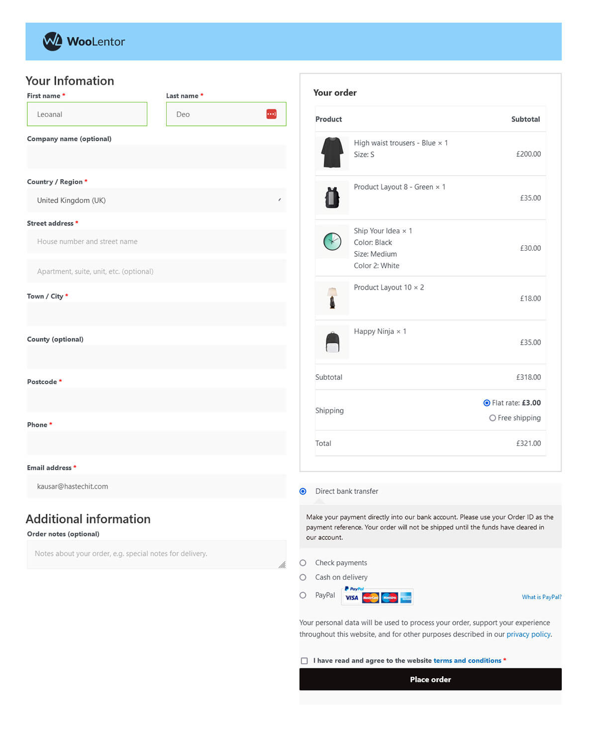Open the Country / Region dropdown

[157, 200]
